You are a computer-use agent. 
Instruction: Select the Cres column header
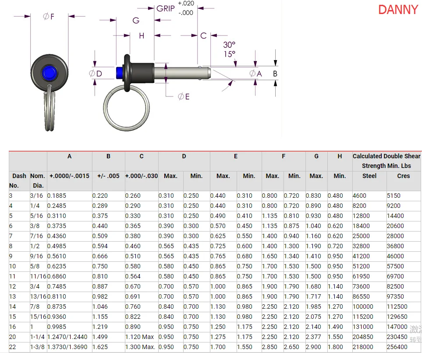point(403,176)
